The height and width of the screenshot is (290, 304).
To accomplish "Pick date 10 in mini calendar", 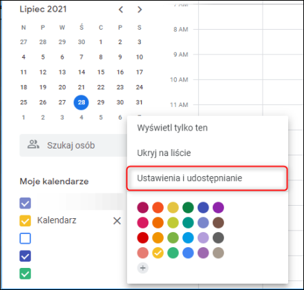I will coord(140,57).
